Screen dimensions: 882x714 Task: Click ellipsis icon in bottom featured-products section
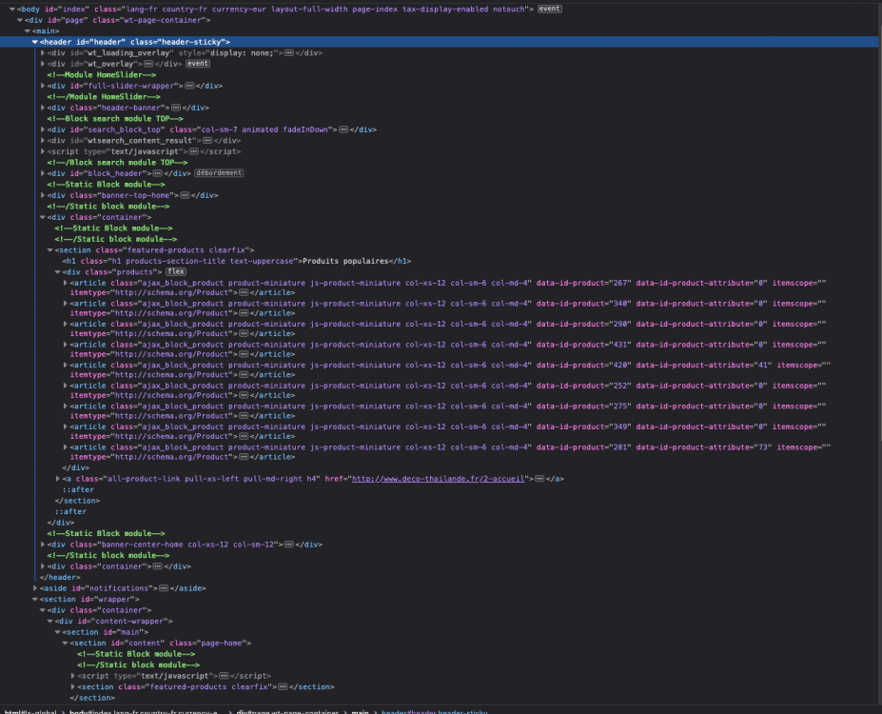coord(283,687)
